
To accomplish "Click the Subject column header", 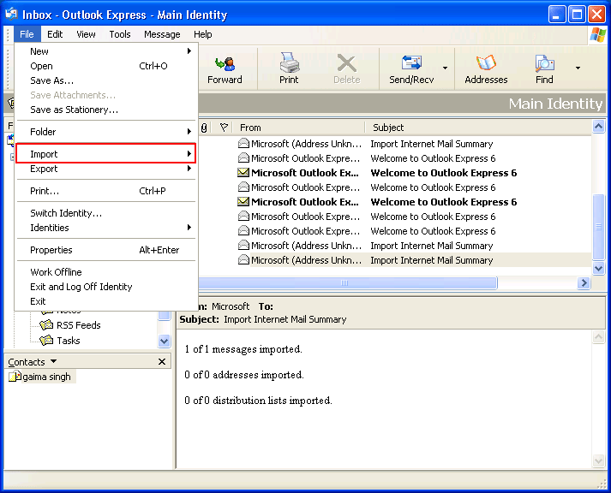I will [x=388, y=128].
